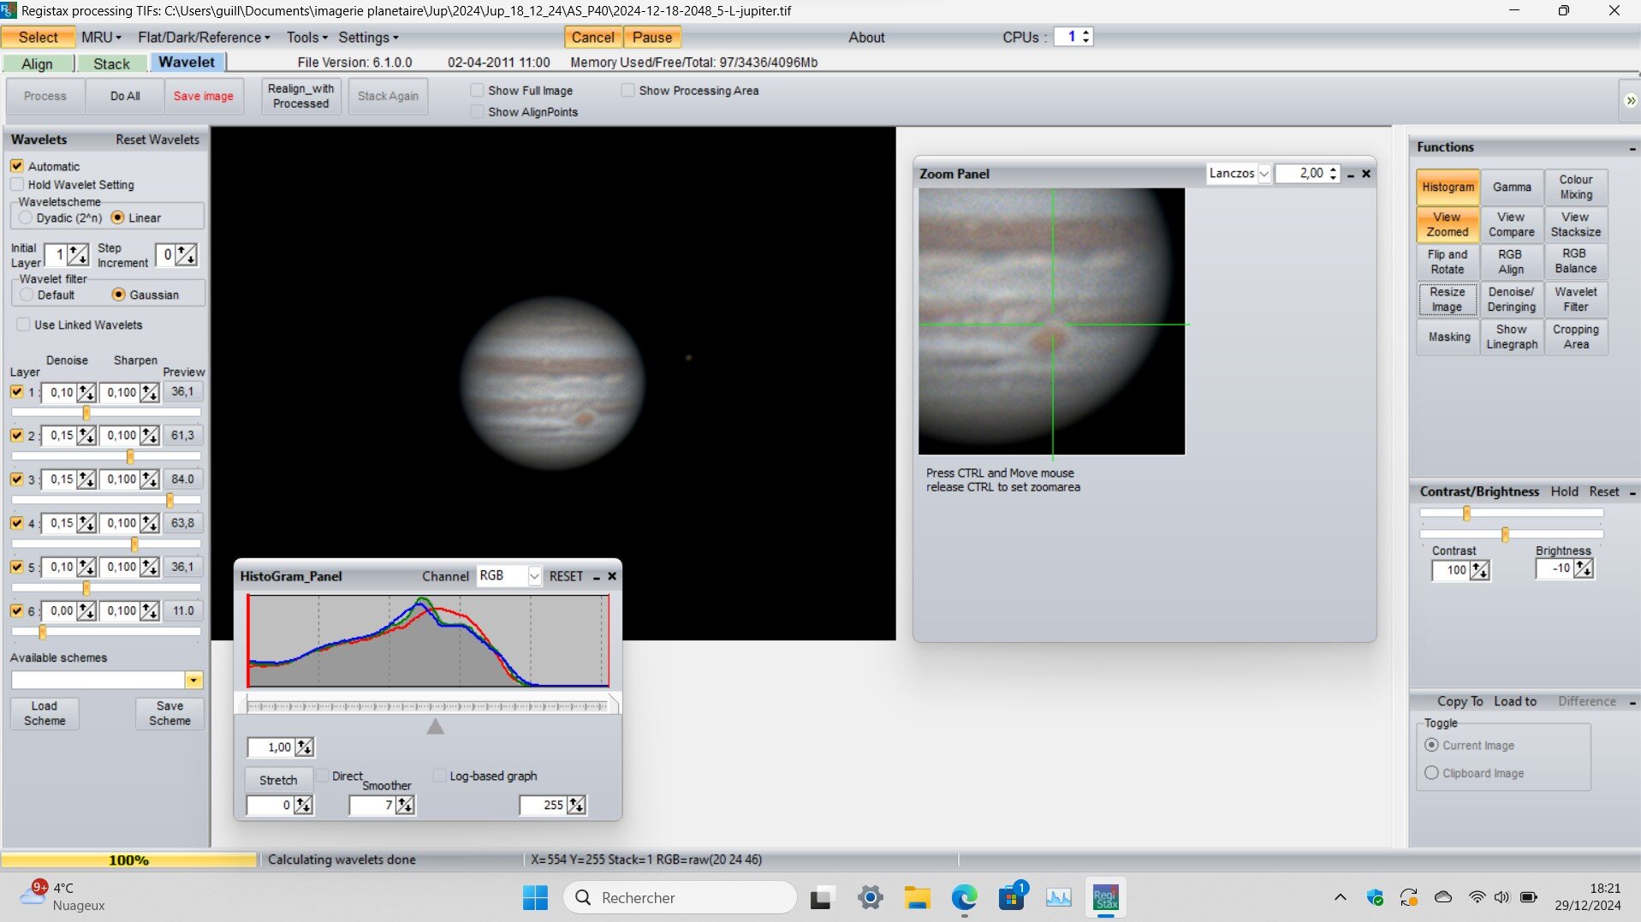The height and width of the screenshot is (922, 1641).
Task: Click the Windows Start button
Action: 535,898
